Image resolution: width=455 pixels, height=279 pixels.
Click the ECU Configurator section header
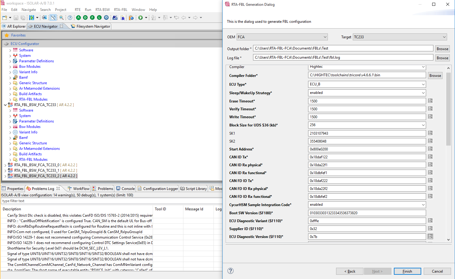pos(112,44)
